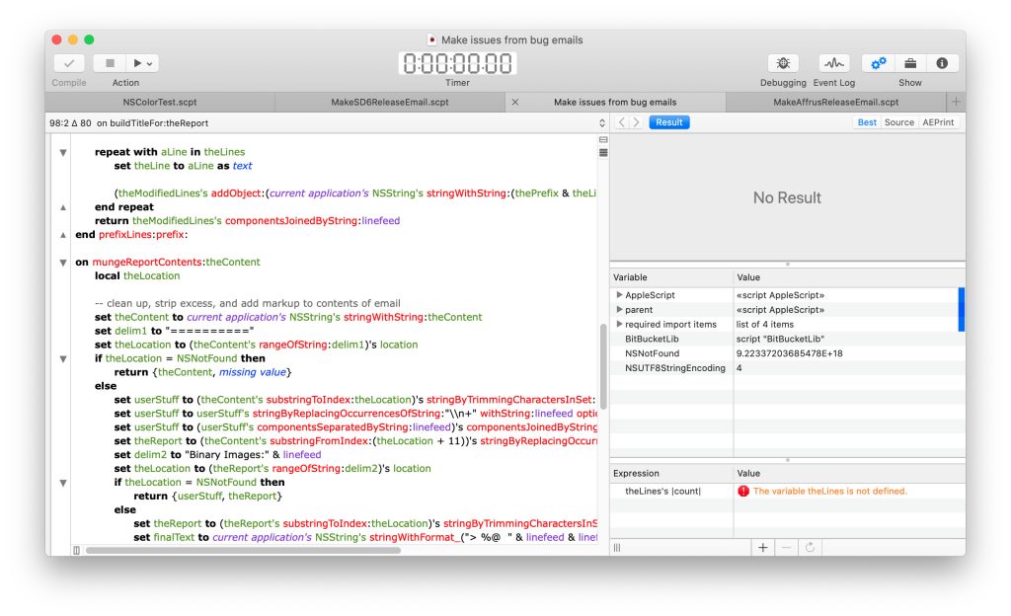Click the gears Show icon
1011x616 pixels.
pos(878,63)
